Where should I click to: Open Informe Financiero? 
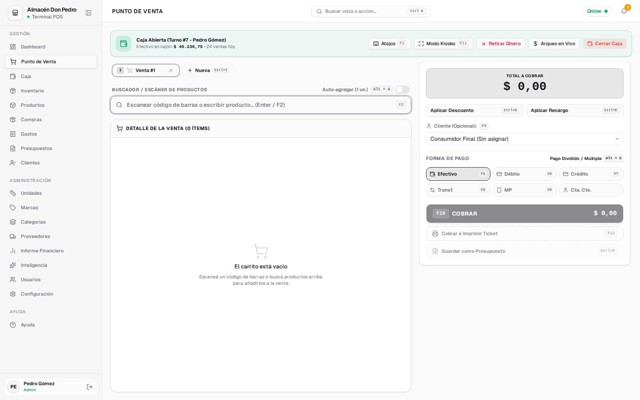point(51,251)
